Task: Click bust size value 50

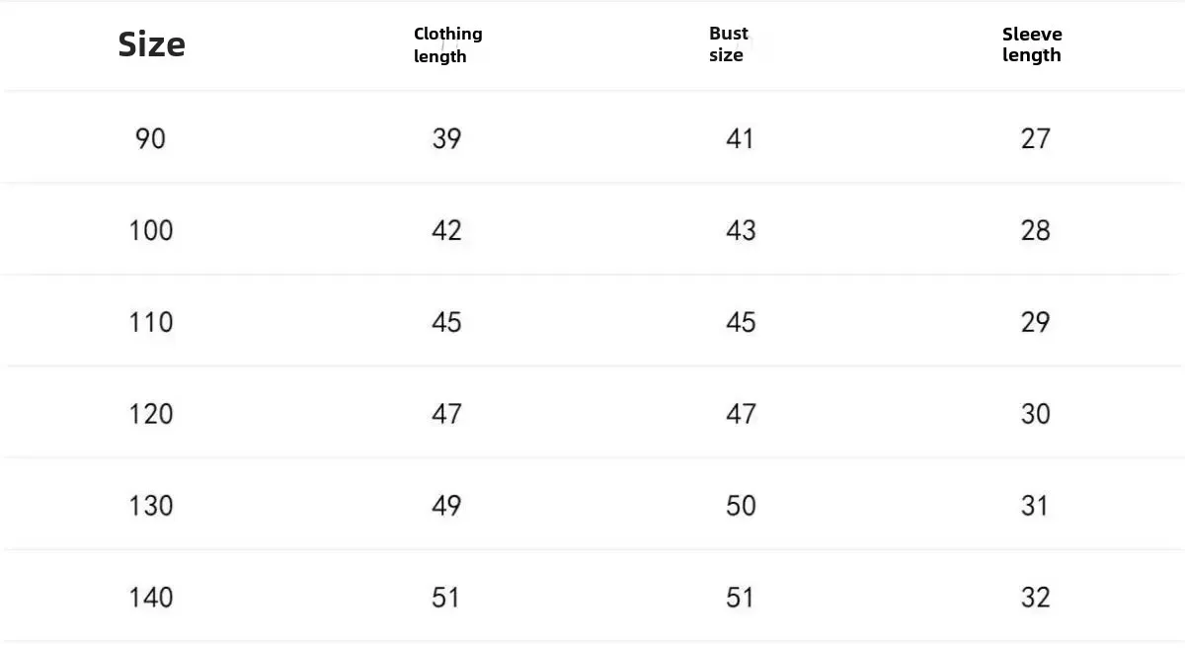Action: click(741, 506)
